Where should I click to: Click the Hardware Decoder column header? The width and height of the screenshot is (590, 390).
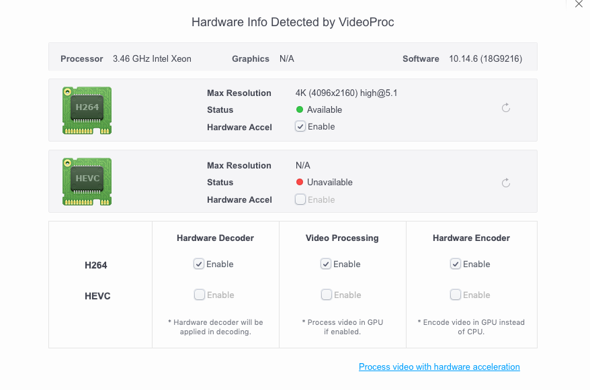tap(215, 238)
